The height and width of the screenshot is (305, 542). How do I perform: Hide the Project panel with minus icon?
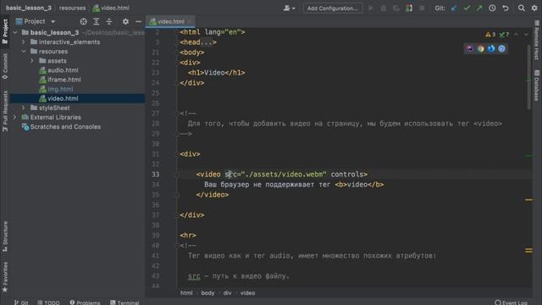pyautogui.click(x=138, y=21)
